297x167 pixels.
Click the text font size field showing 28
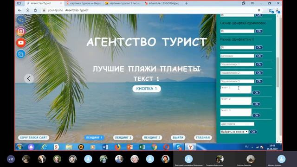[x=237, y=47]
